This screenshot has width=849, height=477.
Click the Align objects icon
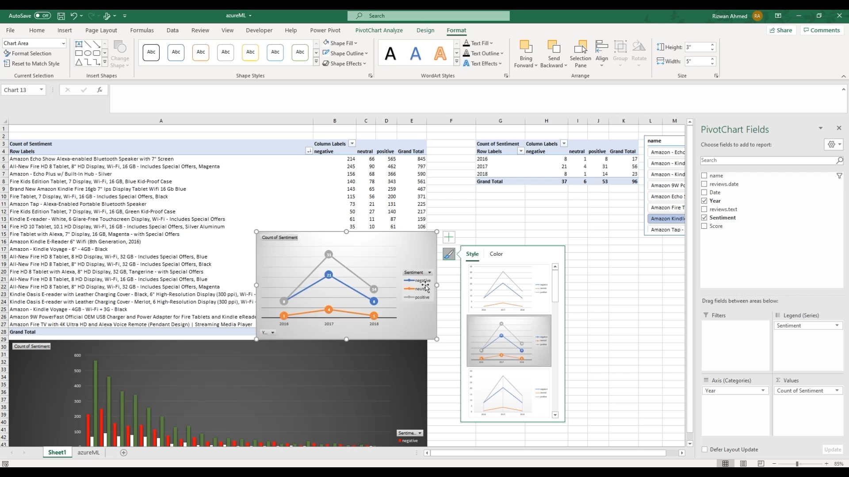[x=602, y=47]
